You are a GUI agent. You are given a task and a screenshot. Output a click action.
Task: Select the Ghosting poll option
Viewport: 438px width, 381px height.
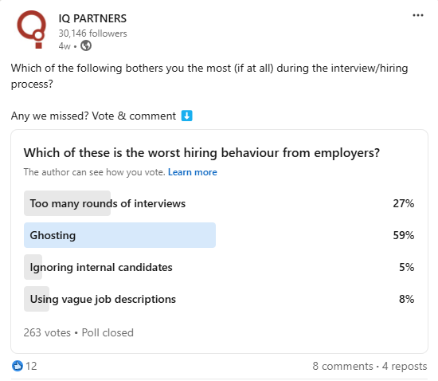219,235
